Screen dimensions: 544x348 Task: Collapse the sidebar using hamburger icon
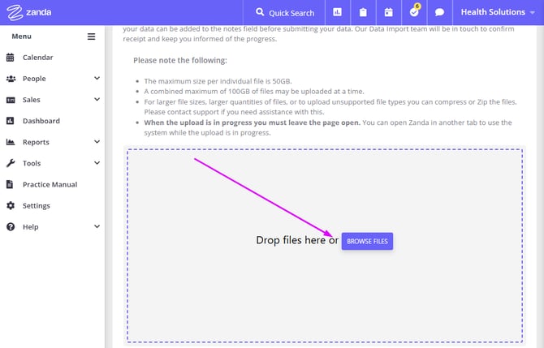92,37
